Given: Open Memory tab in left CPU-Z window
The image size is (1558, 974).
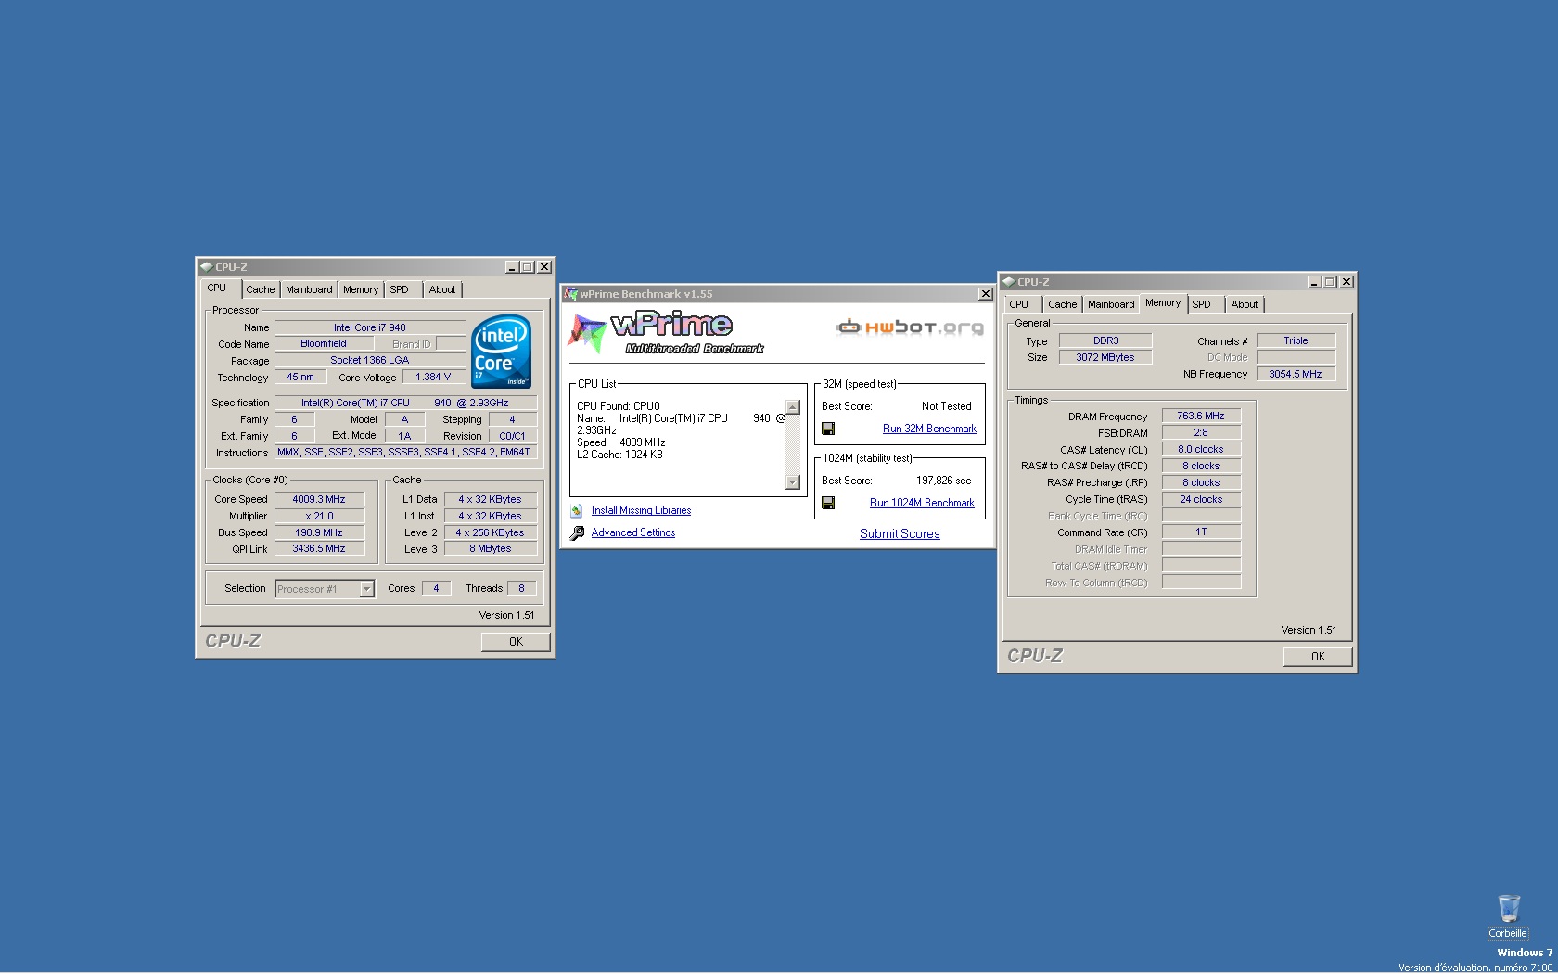Looking at the screenshot, I should (361, 289).
